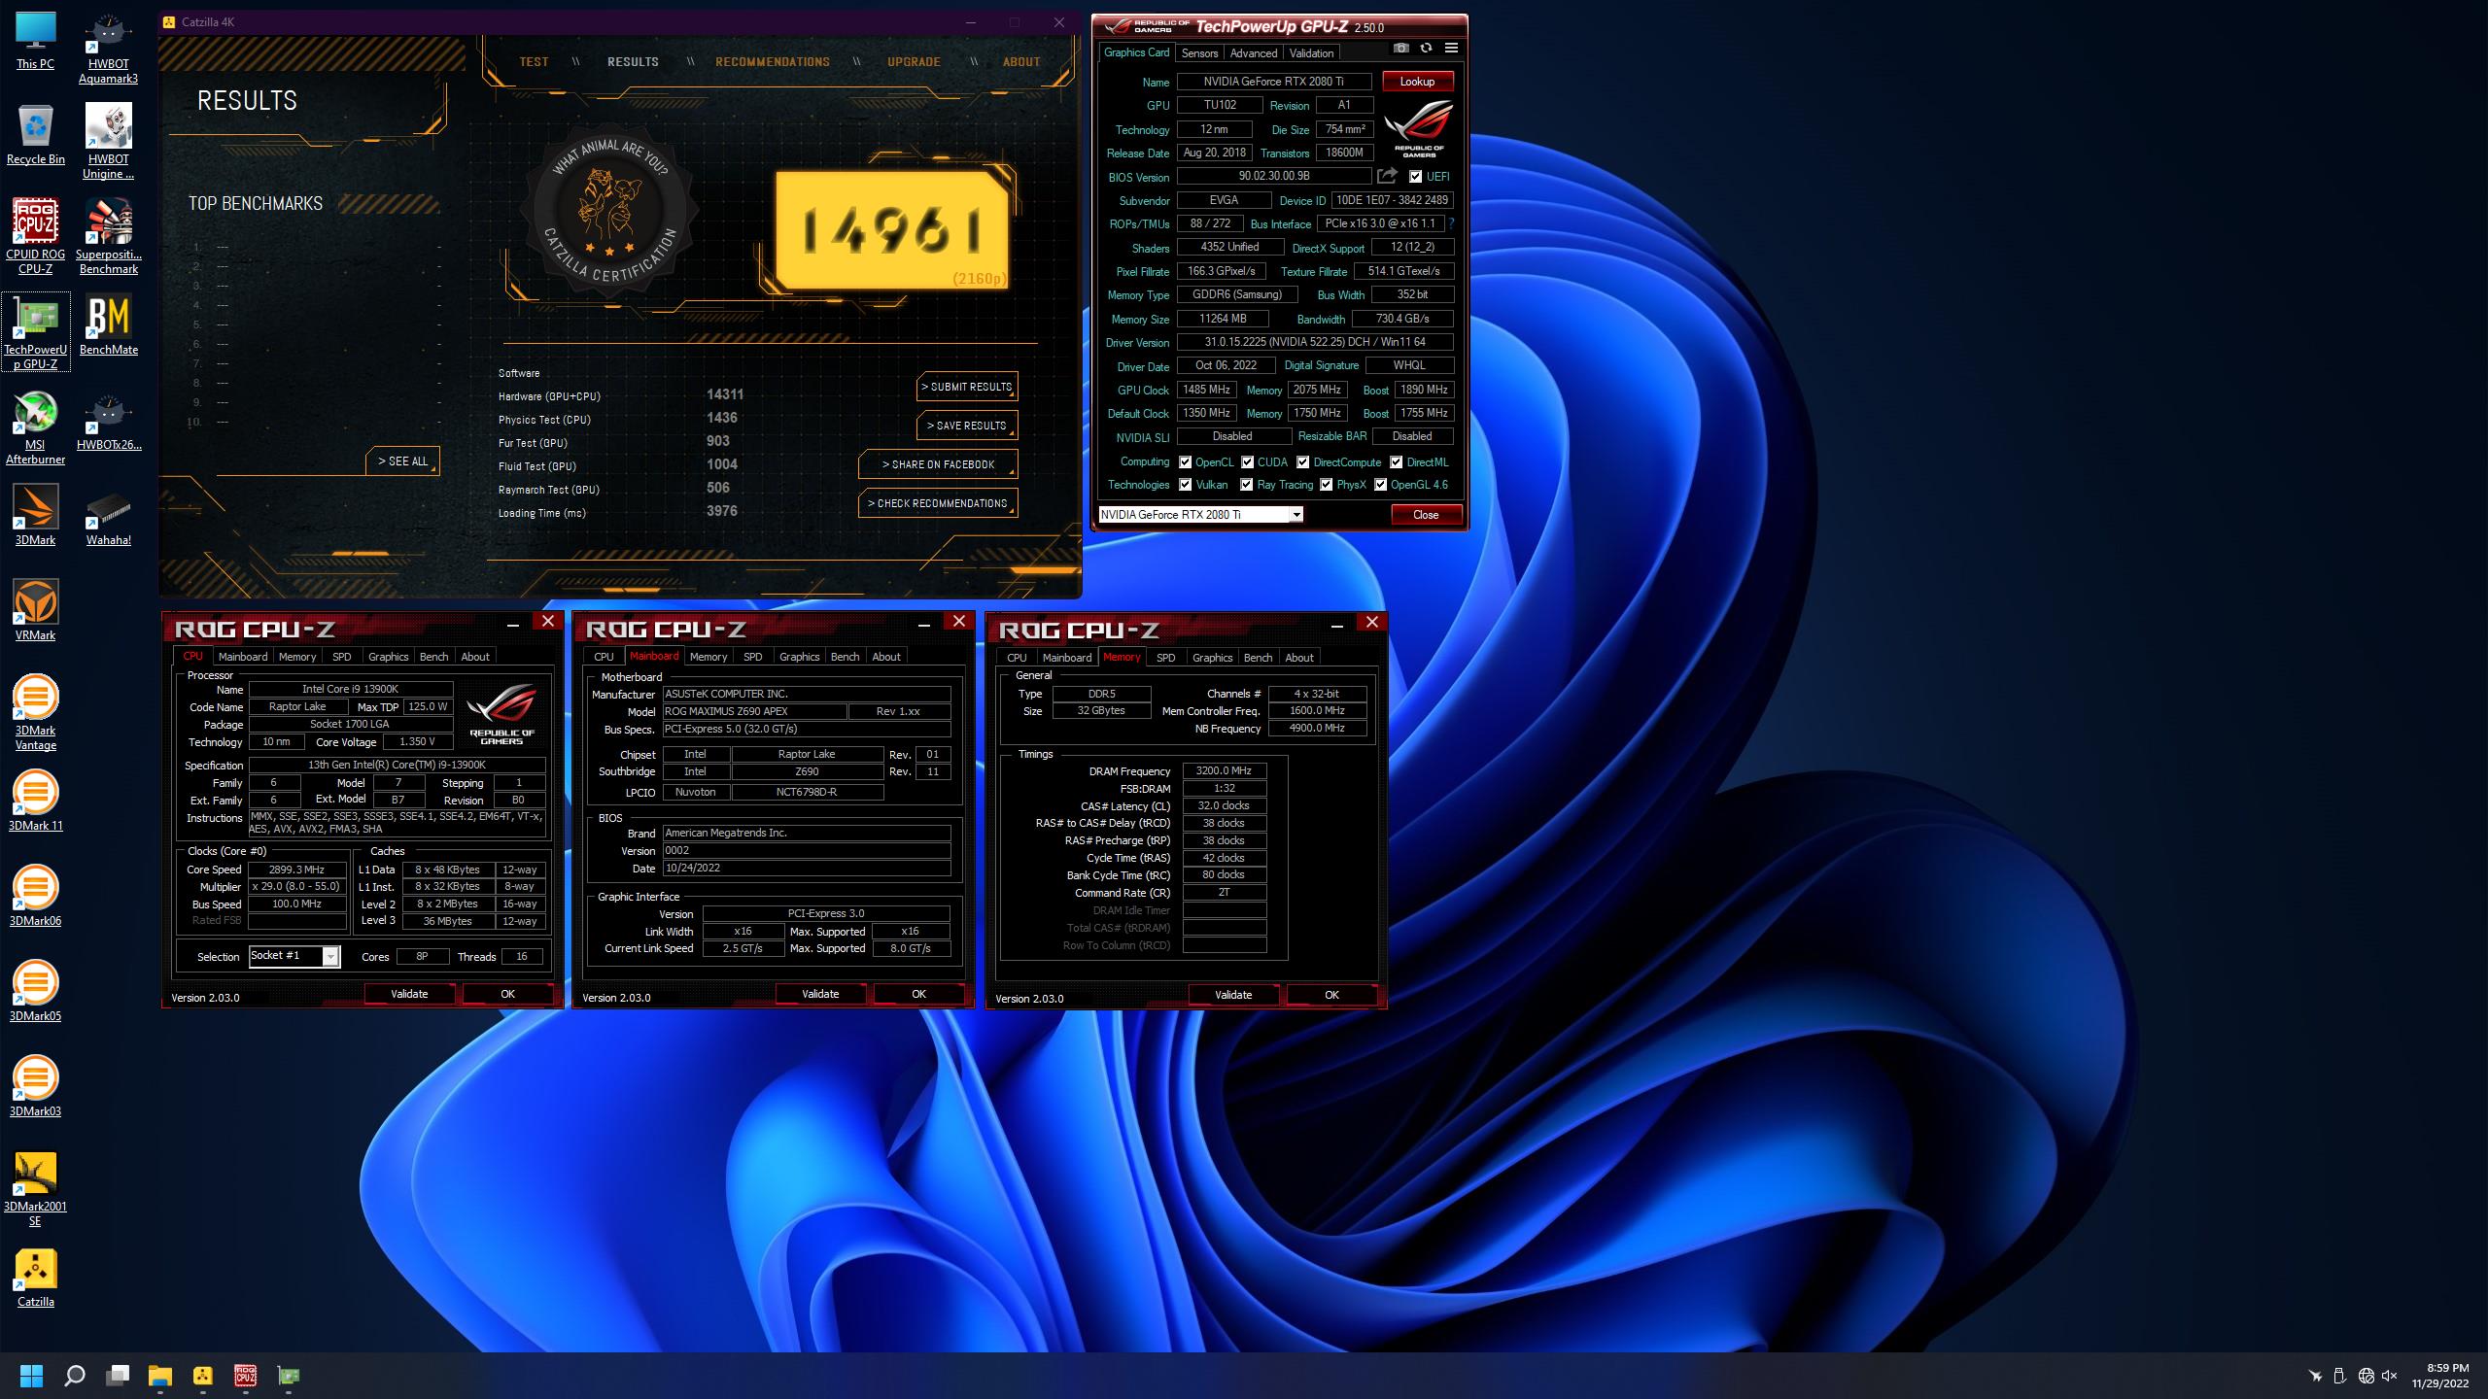Toggle Vulkan checkbox in GPU-Z
This screenshot has width=2488, height=1399.
[x=1185, y=485]
